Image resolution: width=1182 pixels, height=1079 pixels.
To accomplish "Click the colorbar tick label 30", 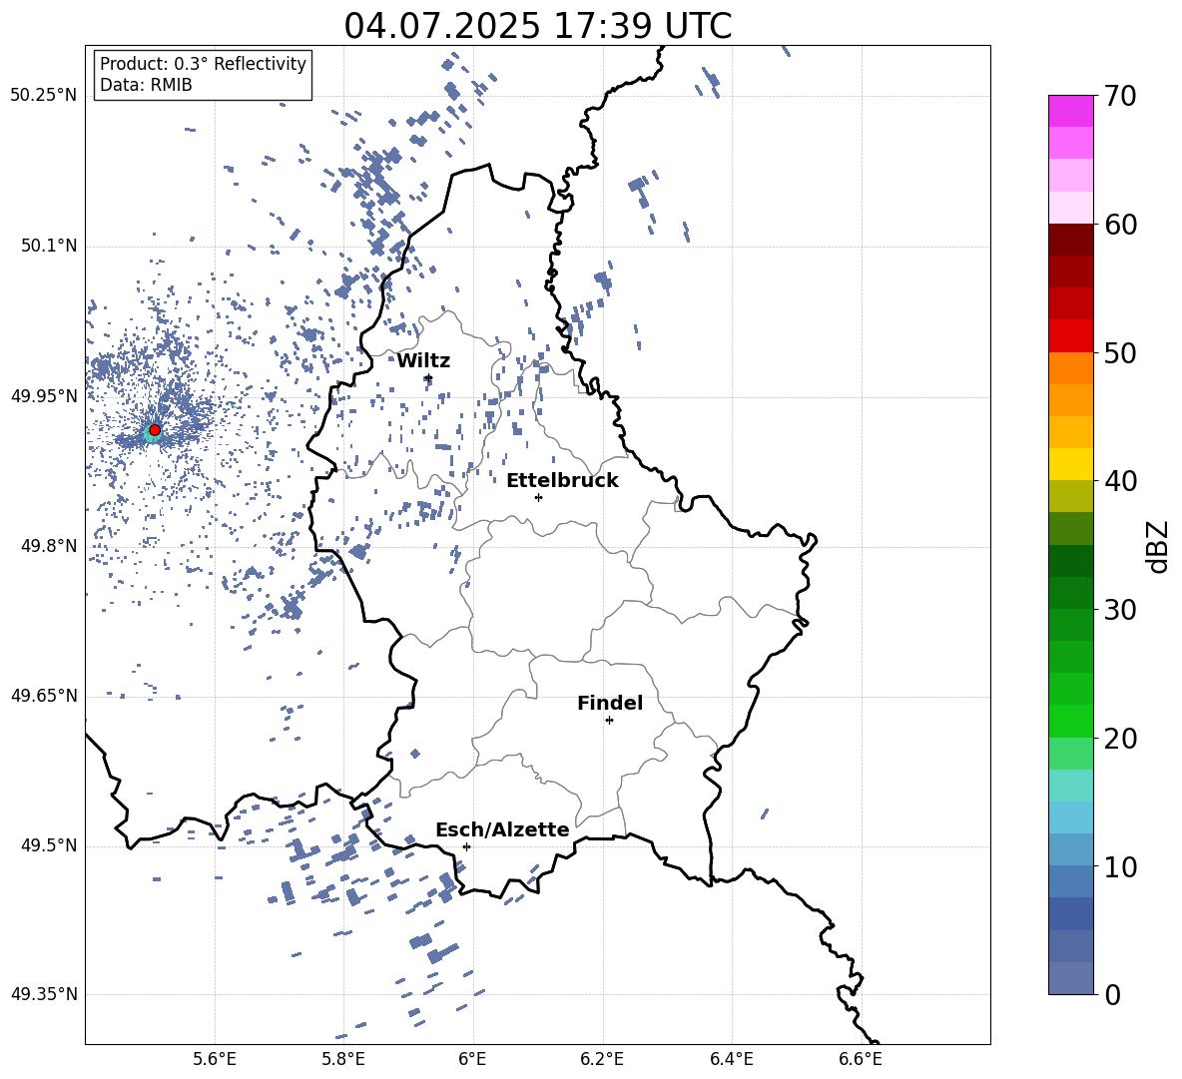I will [1120, 610].
